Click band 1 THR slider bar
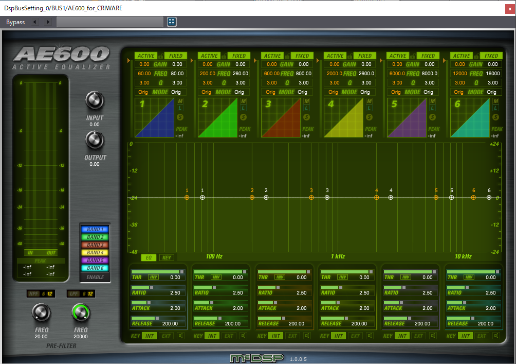The height and width of the screenshot is (364, 516). tap(158, 272)
